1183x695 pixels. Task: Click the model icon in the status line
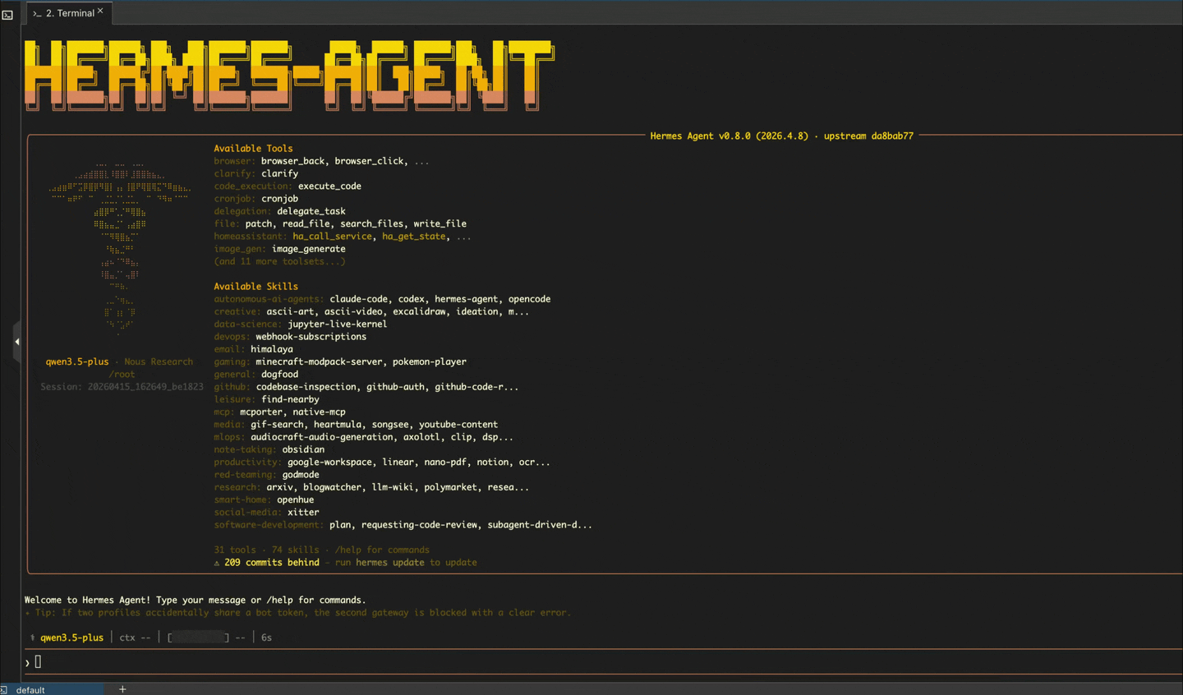(33, 637)
